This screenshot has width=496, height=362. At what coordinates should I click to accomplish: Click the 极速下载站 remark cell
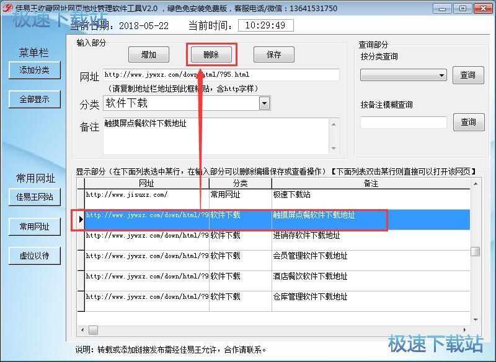[x=371, y=199]
